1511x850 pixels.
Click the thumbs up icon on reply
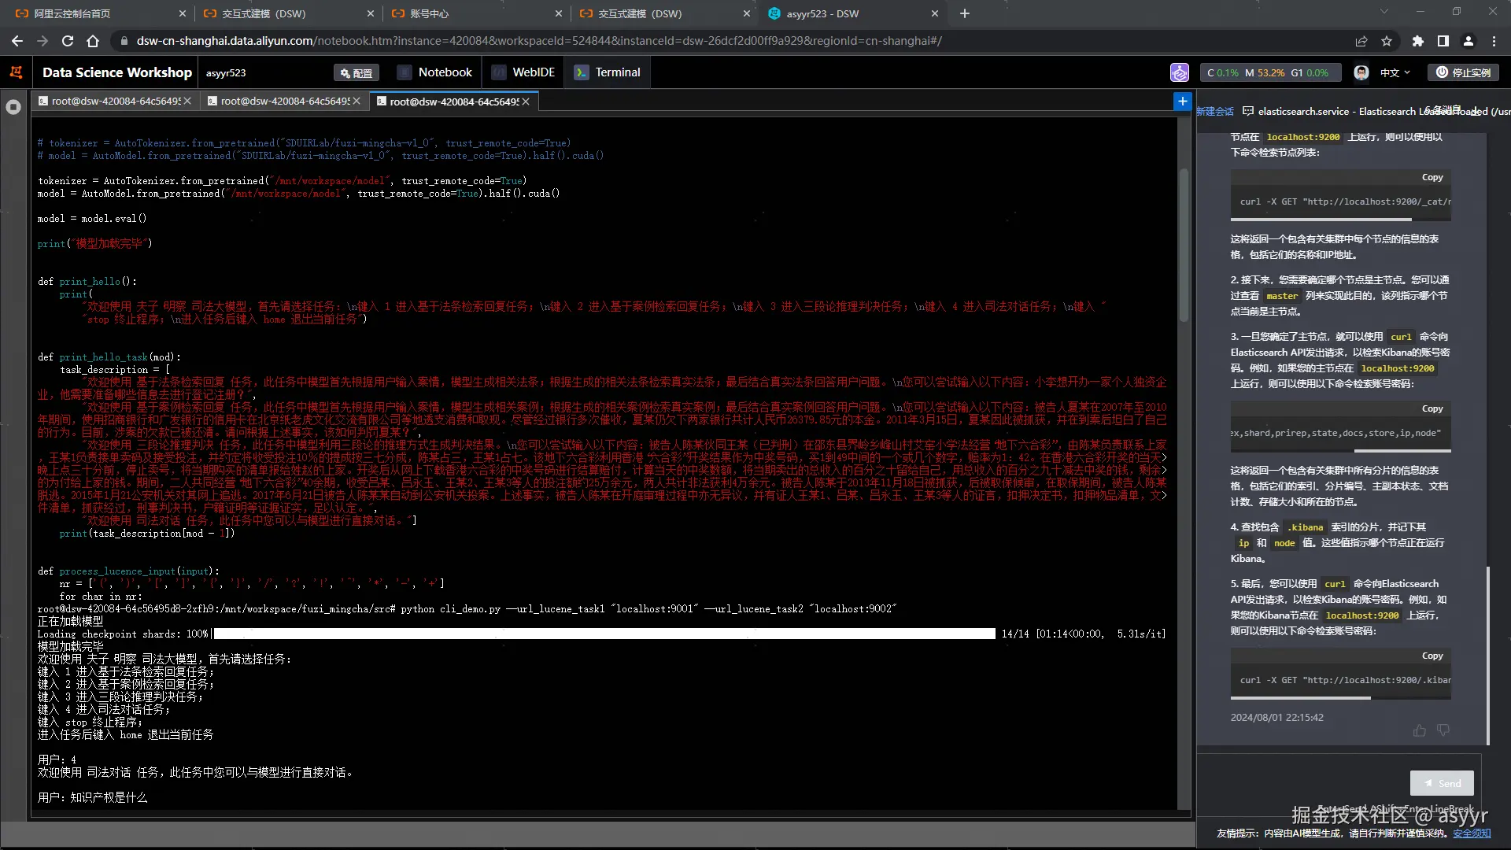[1419, 730]
